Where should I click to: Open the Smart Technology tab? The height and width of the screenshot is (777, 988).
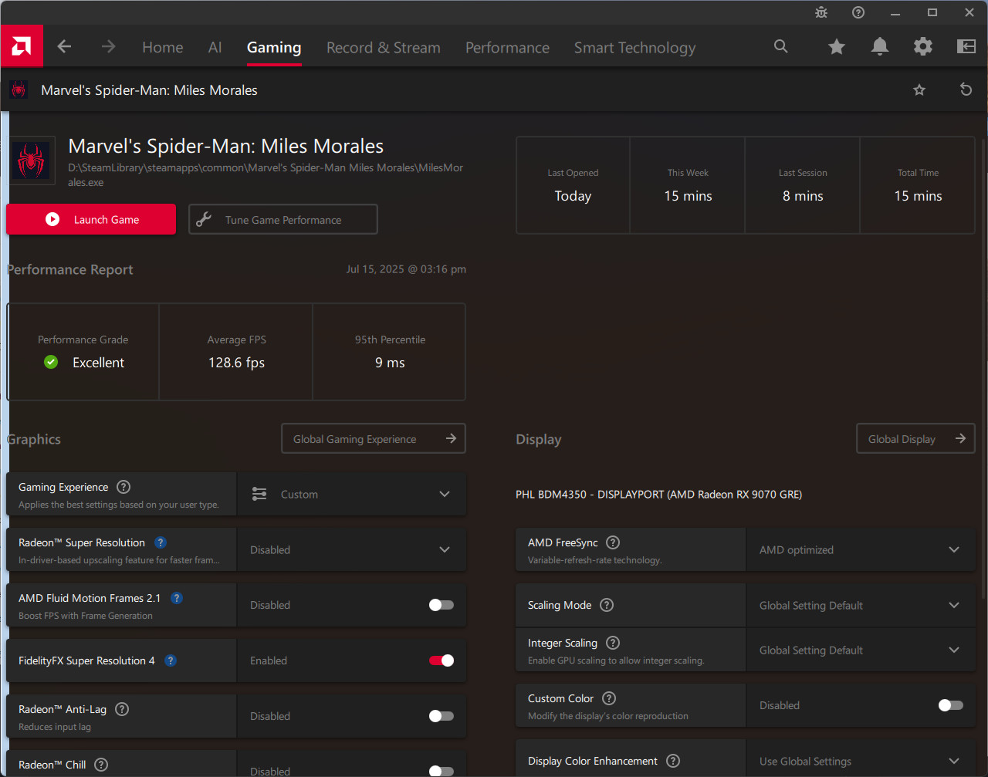(634, 48)
